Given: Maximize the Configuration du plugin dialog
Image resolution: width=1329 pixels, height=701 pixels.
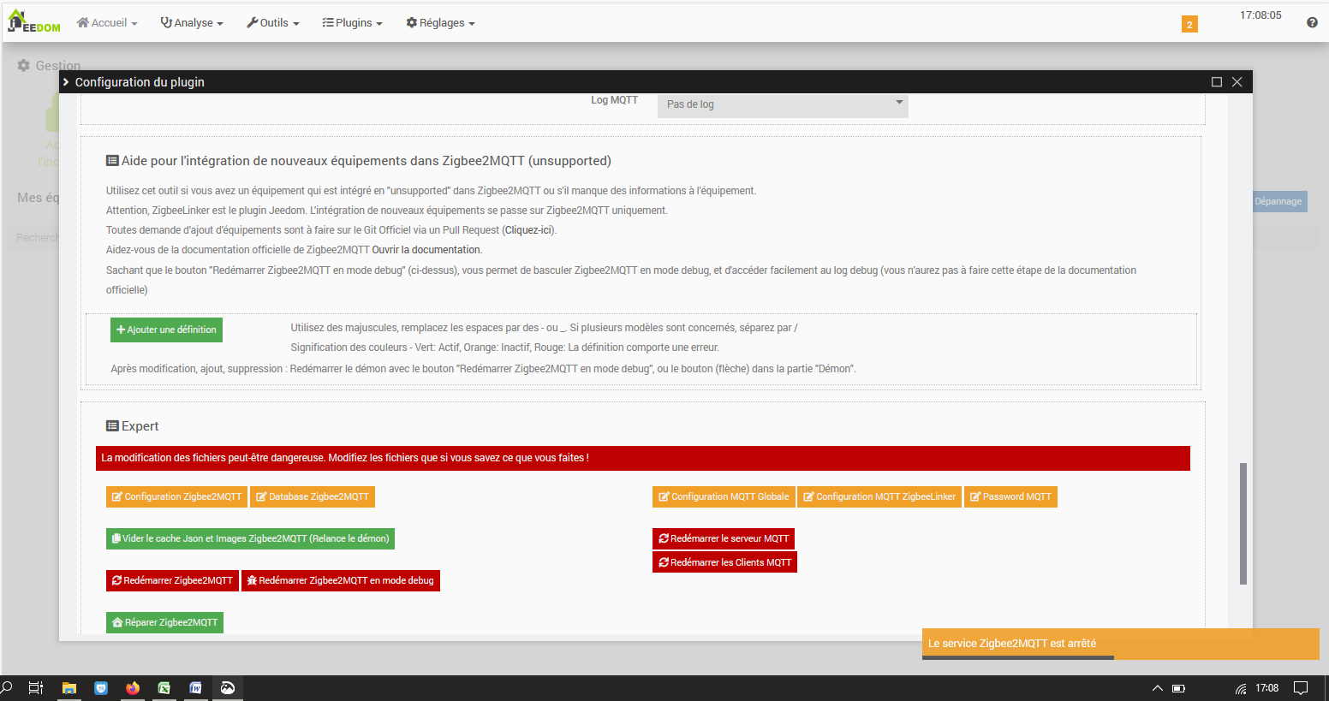Looking at the screenshot, I should click(1216, 82).
